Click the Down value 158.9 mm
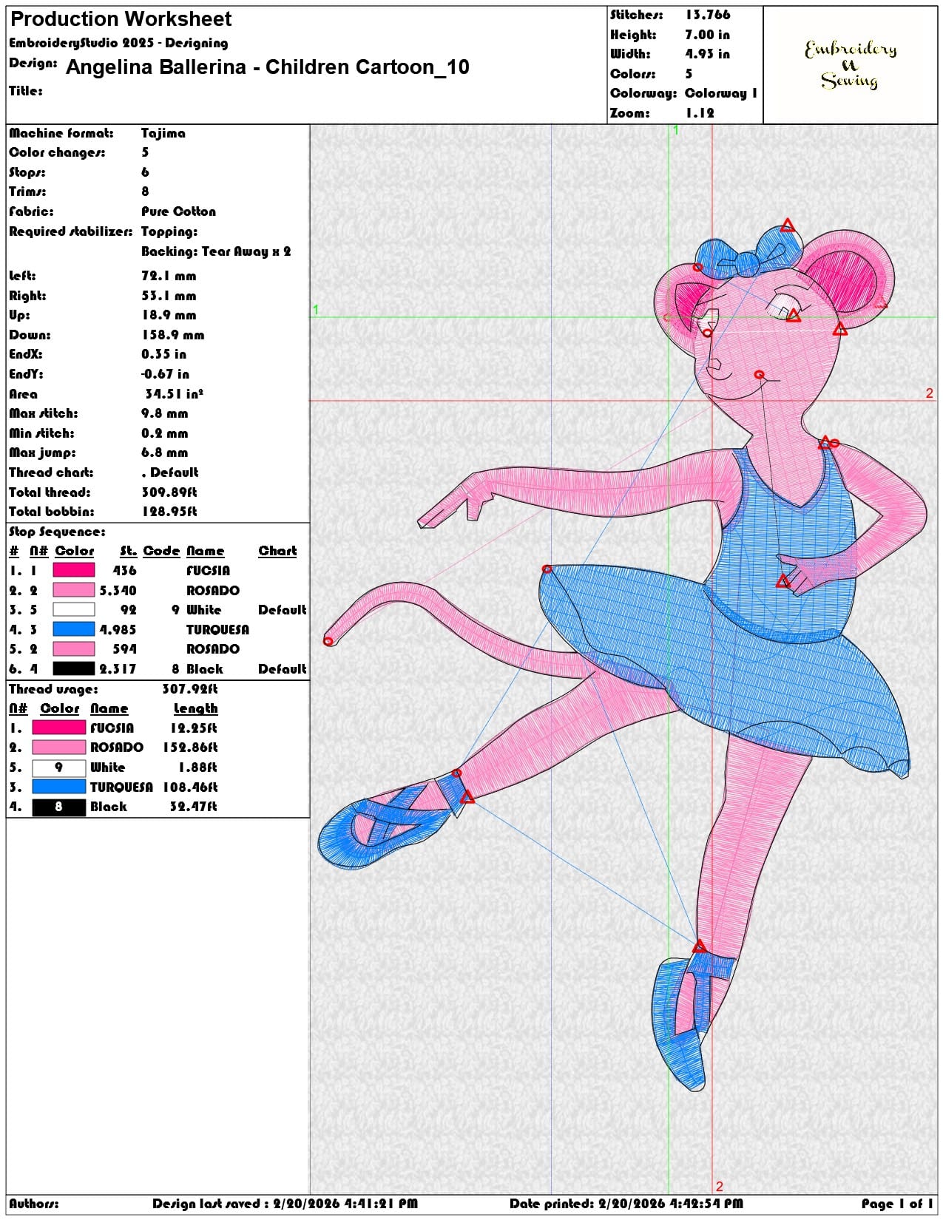 [173, 335]
